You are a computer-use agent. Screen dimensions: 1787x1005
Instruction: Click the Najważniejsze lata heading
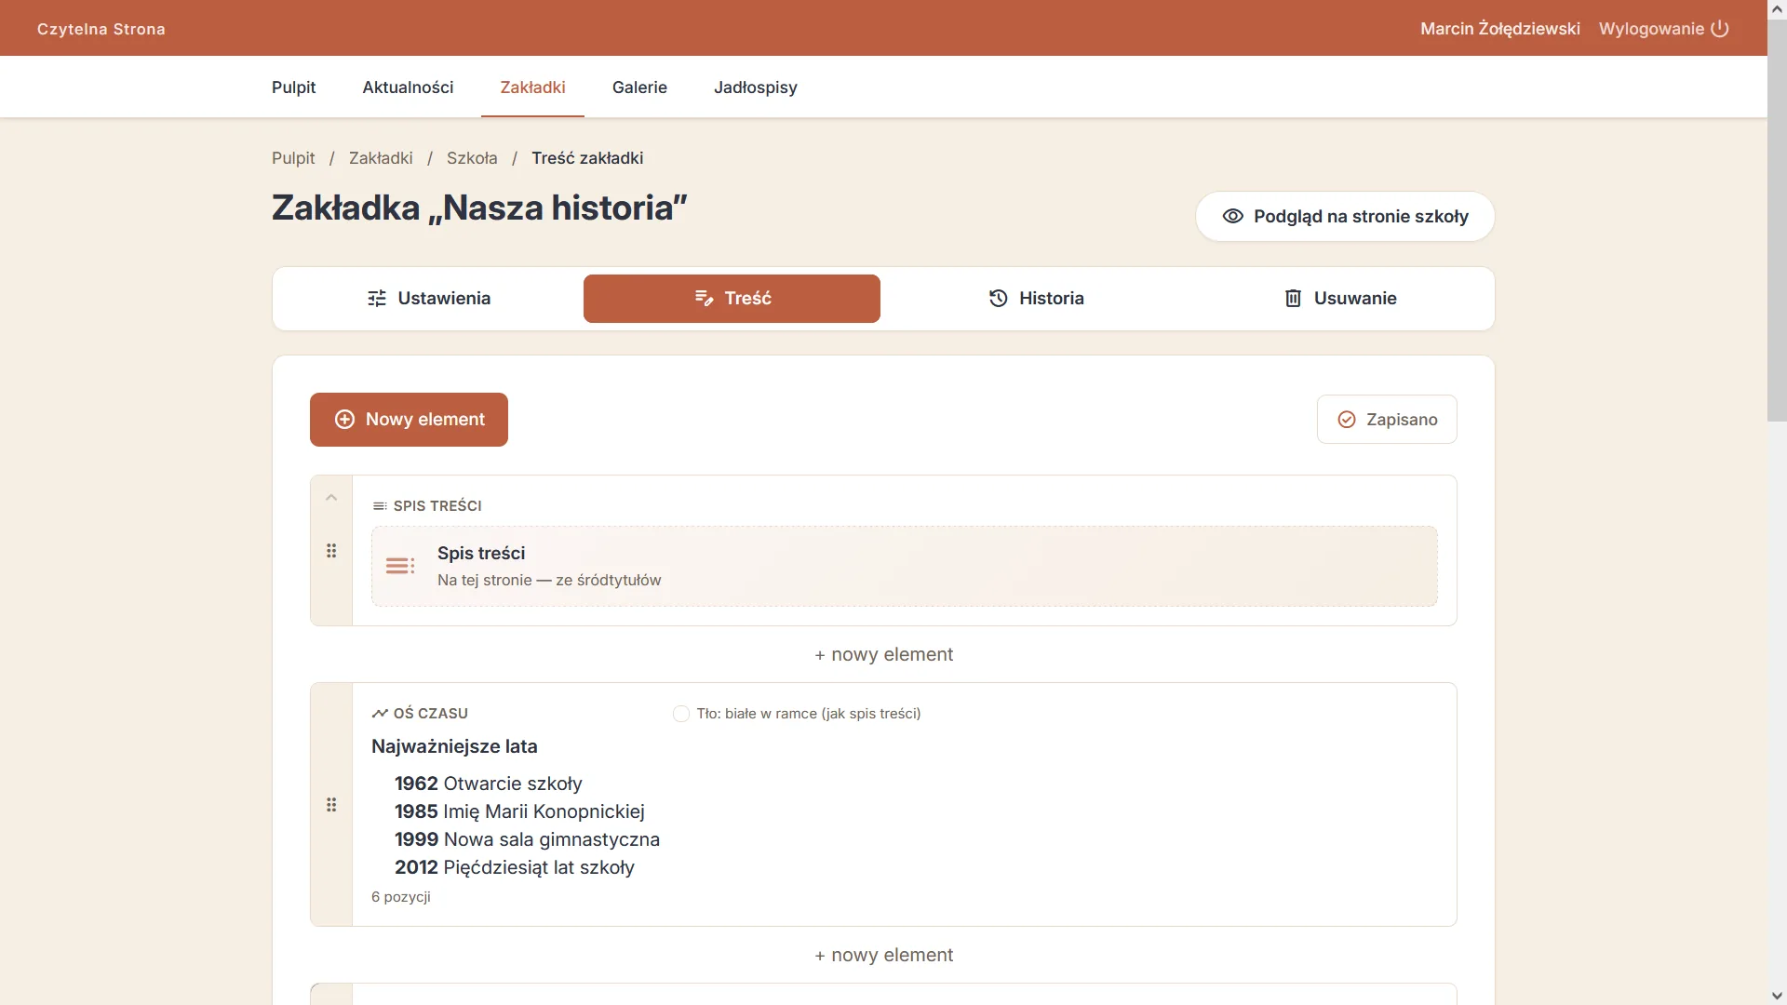454,746
